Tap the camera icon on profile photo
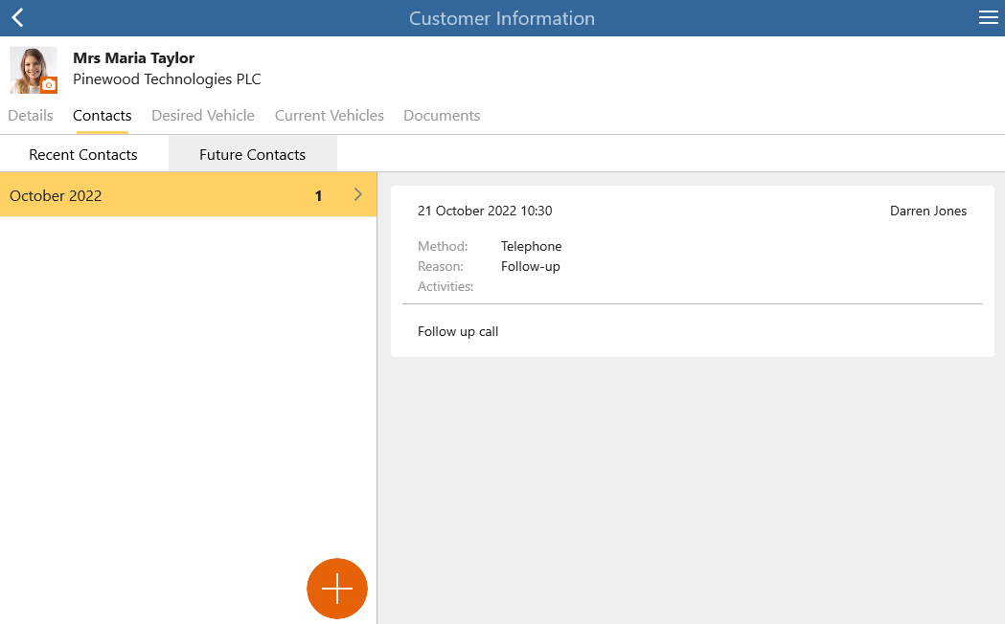Viewport: 1005px width, 624px height. pyautogui.click(x=49, y=84)
